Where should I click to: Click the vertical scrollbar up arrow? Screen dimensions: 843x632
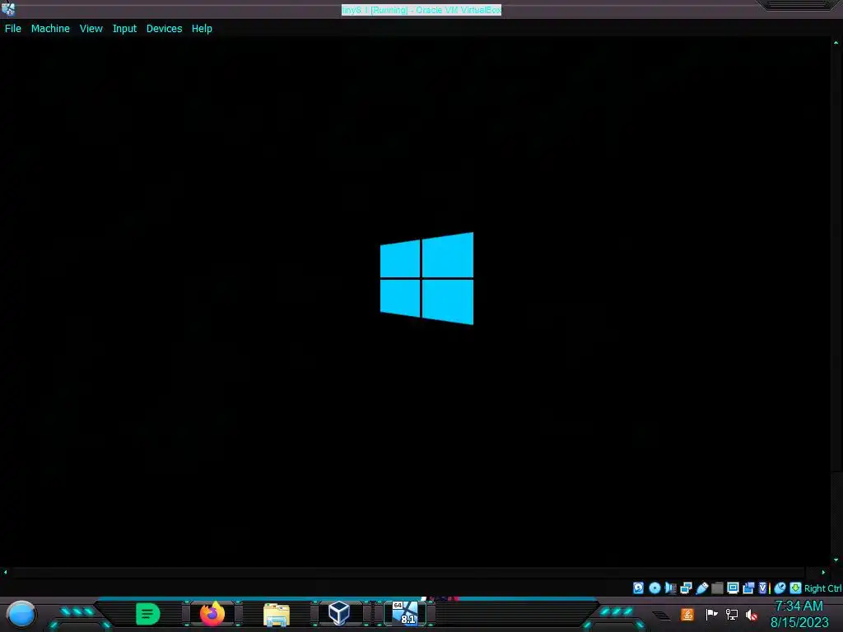coord(836,43)
